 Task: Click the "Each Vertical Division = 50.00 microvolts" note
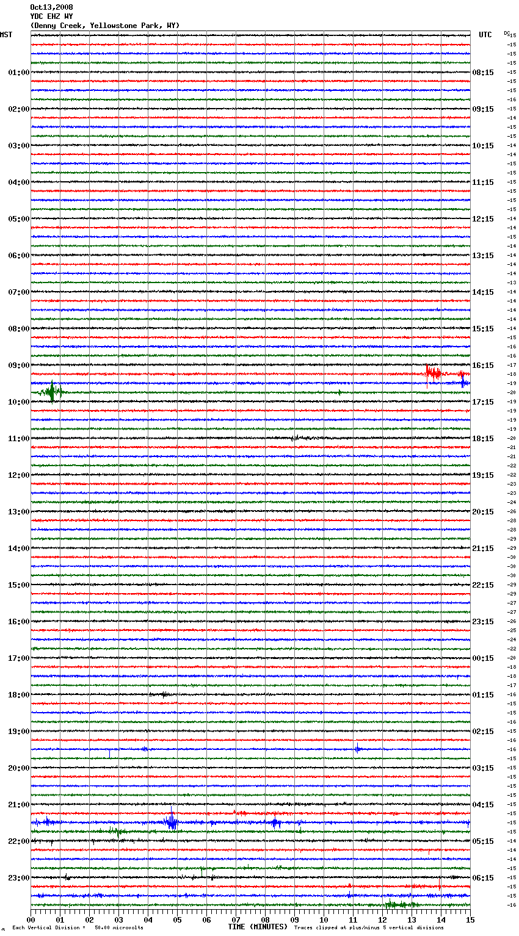pyautogui.click(x=78, y=927)
